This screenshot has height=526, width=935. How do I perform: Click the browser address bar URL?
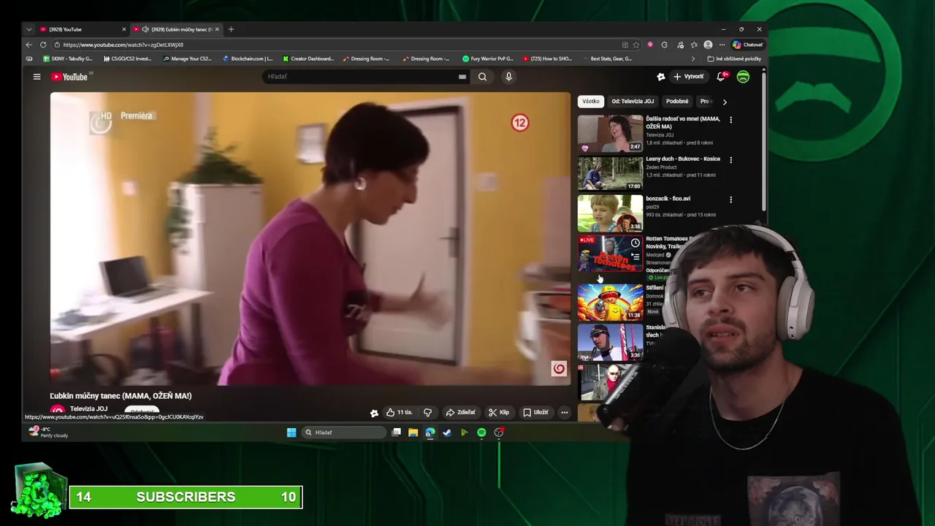pos(123,45)
